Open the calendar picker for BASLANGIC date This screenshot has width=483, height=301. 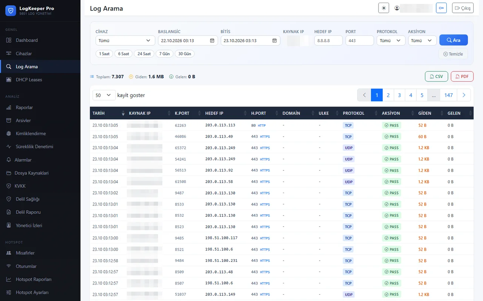212,41
